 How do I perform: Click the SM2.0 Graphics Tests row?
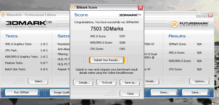pyautogui.click(x=26, y=44)
